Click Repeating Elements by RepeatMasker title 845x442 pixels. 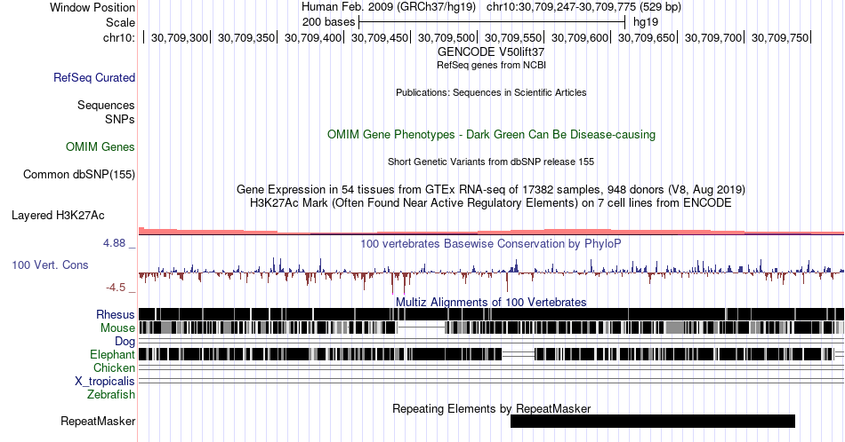click(491, 408)
